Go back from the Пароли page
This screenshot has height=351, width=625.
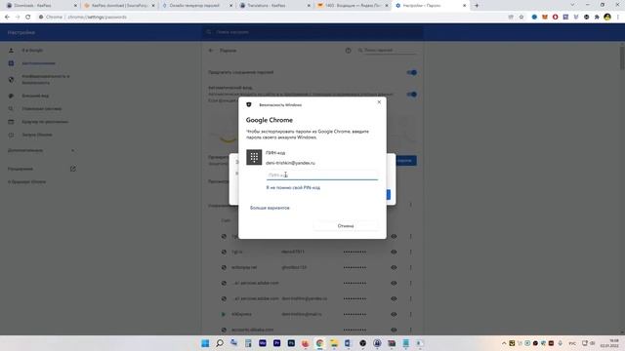(x=211, y=51)
